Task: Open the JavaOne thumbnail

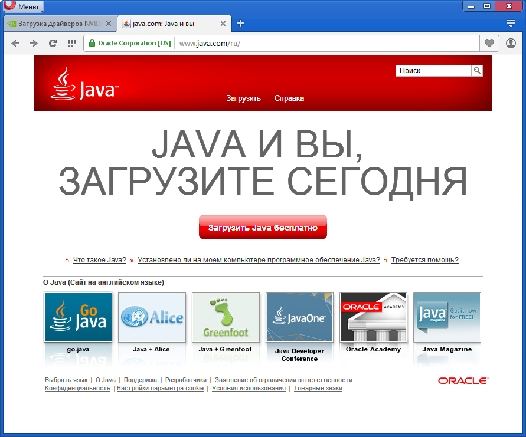Action: 299,317
